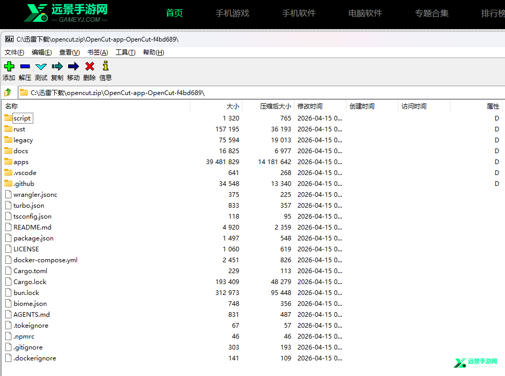Sort by the 创建时间 column header

tap(372, 106)
